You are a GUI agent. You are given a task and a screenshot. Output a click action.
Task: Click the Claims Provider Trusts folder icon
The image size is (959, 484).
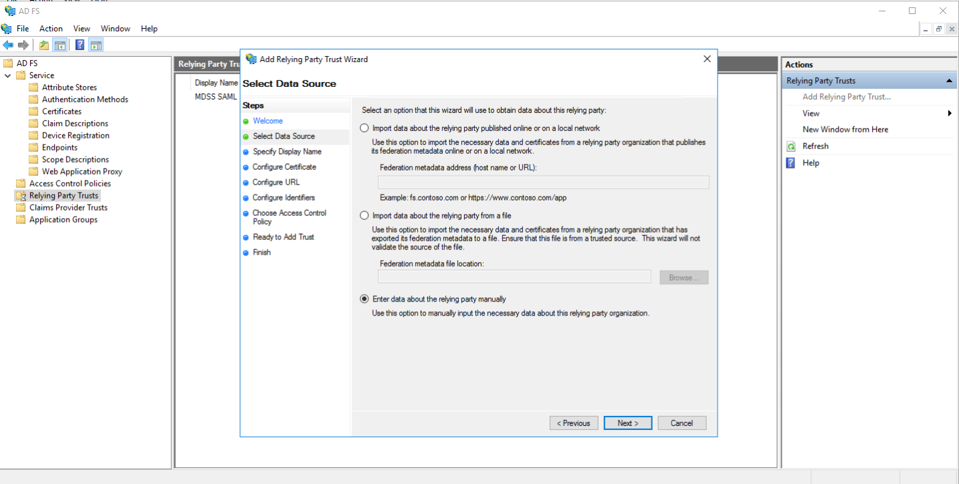coord(21,208)
